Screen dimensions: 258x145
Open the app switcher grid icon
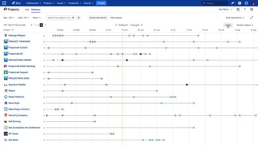(4, 3)
